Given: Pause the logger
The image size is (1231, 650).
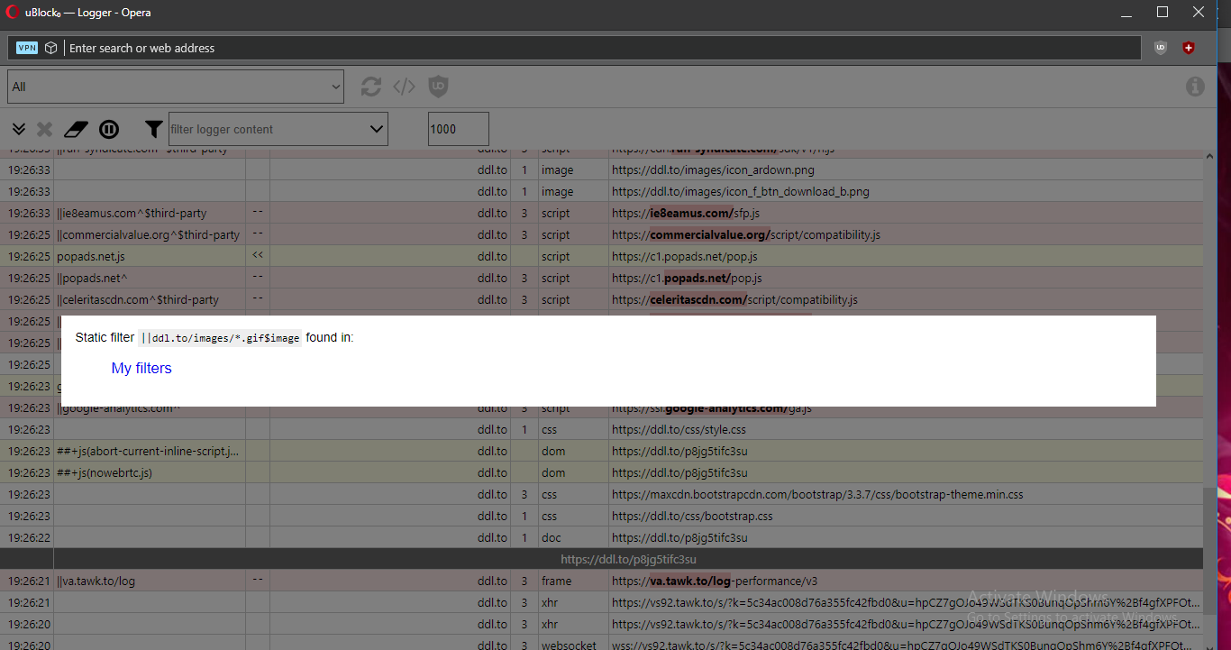Looking at the screenshot, I should (x=109, y=129).
